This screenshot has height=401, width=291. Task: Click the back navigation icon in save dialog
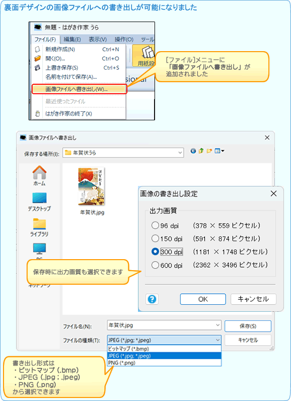point(193,151)
